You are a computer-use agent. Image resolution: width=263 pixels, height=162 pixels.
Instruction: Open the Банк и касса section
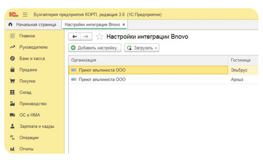pos(32,58)
